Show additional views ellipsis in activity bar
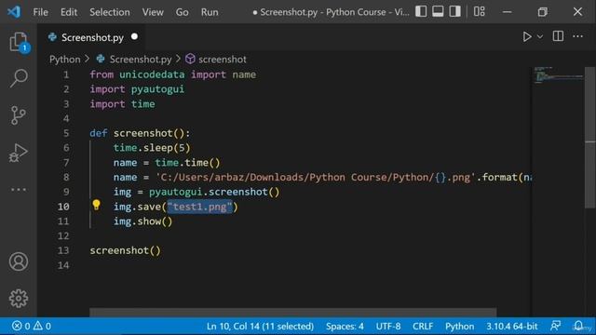Screen dimensions: 596x335 tap(19, 189)
